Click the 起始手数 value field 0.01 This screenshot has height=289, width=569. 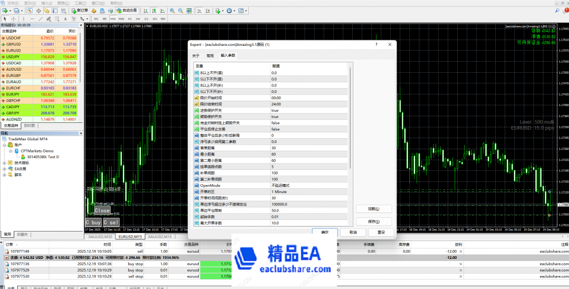275,217
